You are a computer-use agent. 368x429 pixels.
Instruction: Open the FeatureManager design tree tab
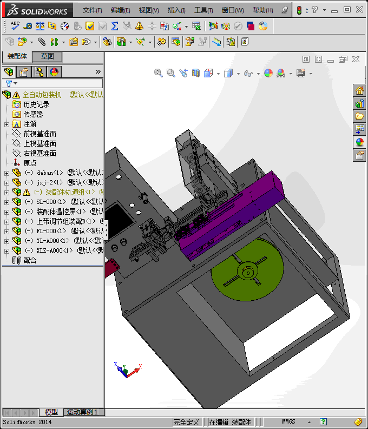pos(9,72)
